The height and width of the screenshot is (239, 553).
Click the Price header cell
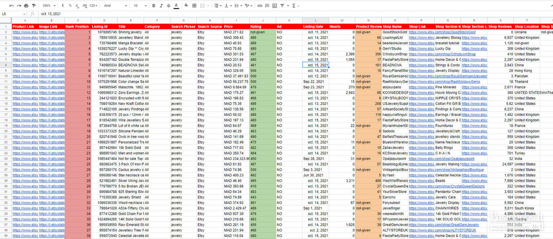coord(236,26)
